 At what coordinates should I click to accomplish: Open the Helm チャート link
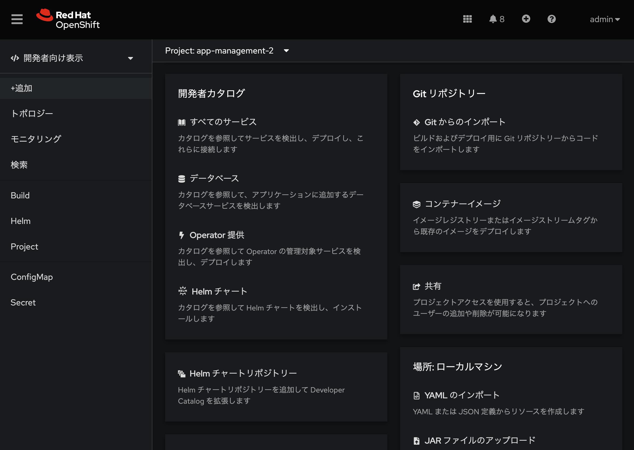[x=219, y=291]
